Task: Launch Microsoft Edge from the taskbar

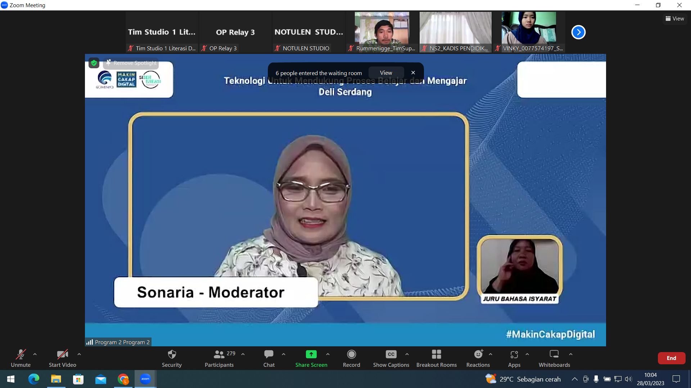Action: pyautogui.click(x=34, y=379)
